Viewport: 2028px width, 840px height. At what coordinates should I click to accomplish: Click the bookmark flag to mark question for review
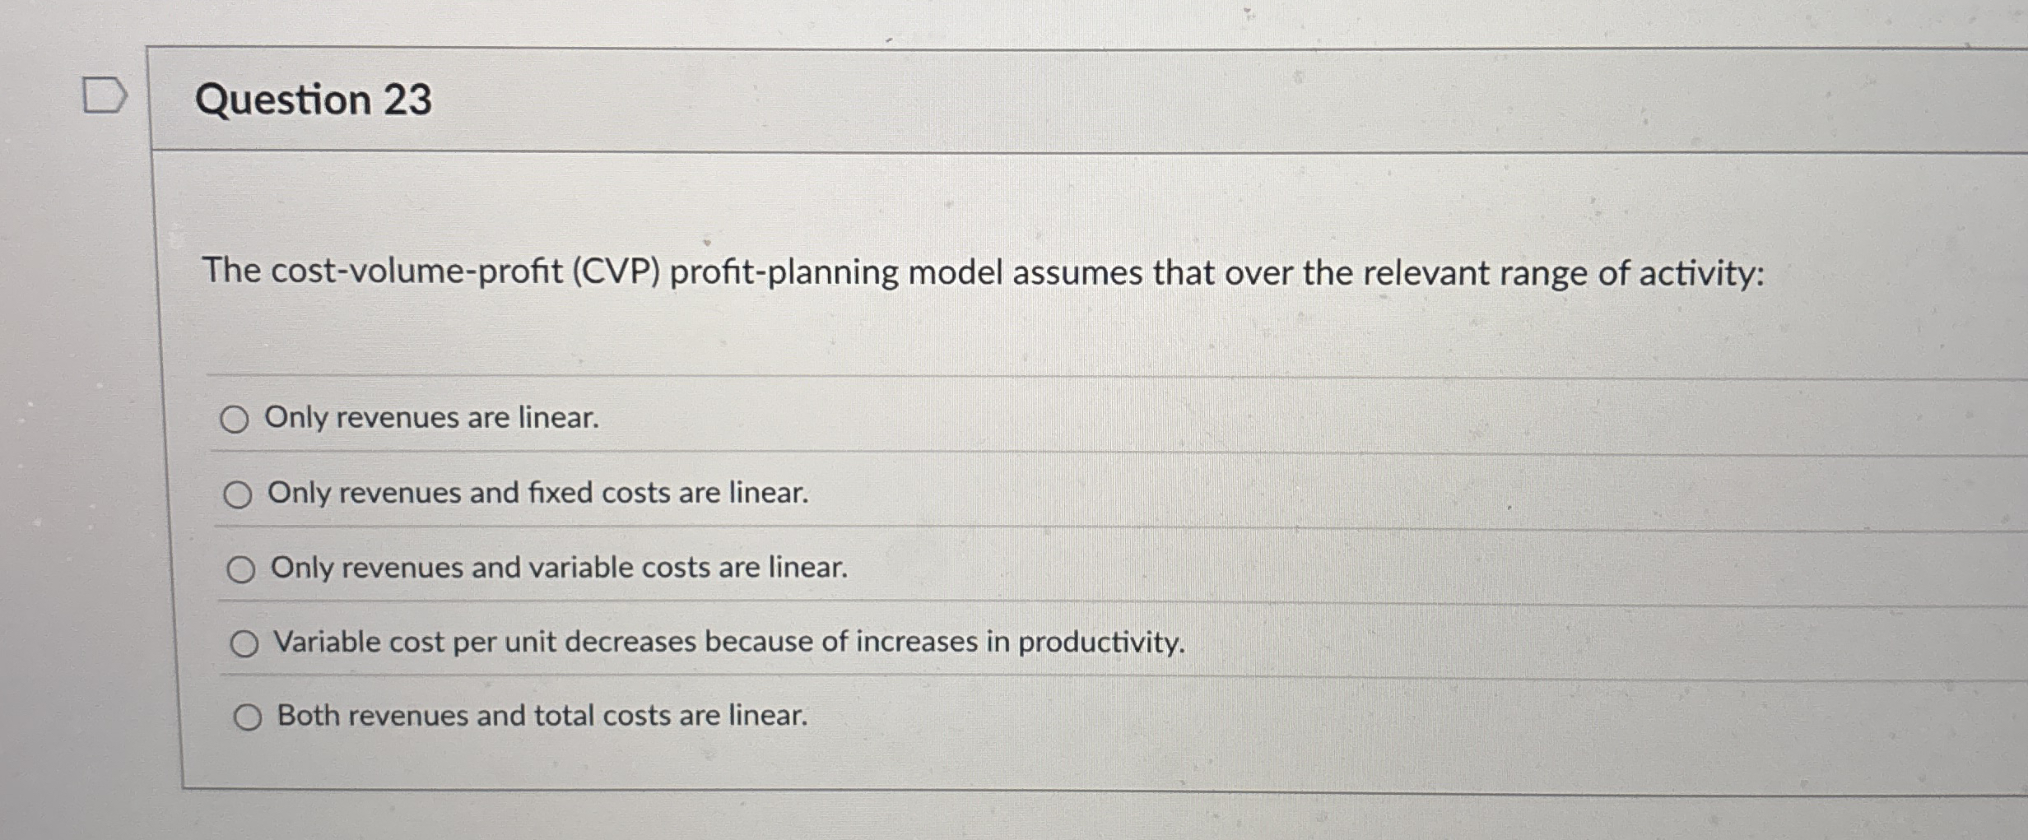click(105, 95)
